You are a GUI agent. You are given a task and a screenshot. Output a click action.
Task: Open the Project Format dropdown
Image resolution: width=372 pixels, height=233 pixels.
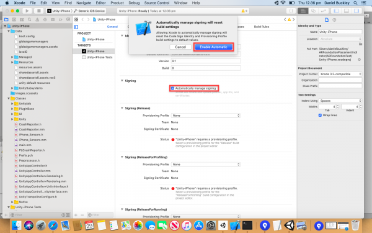tap(340, 74)
